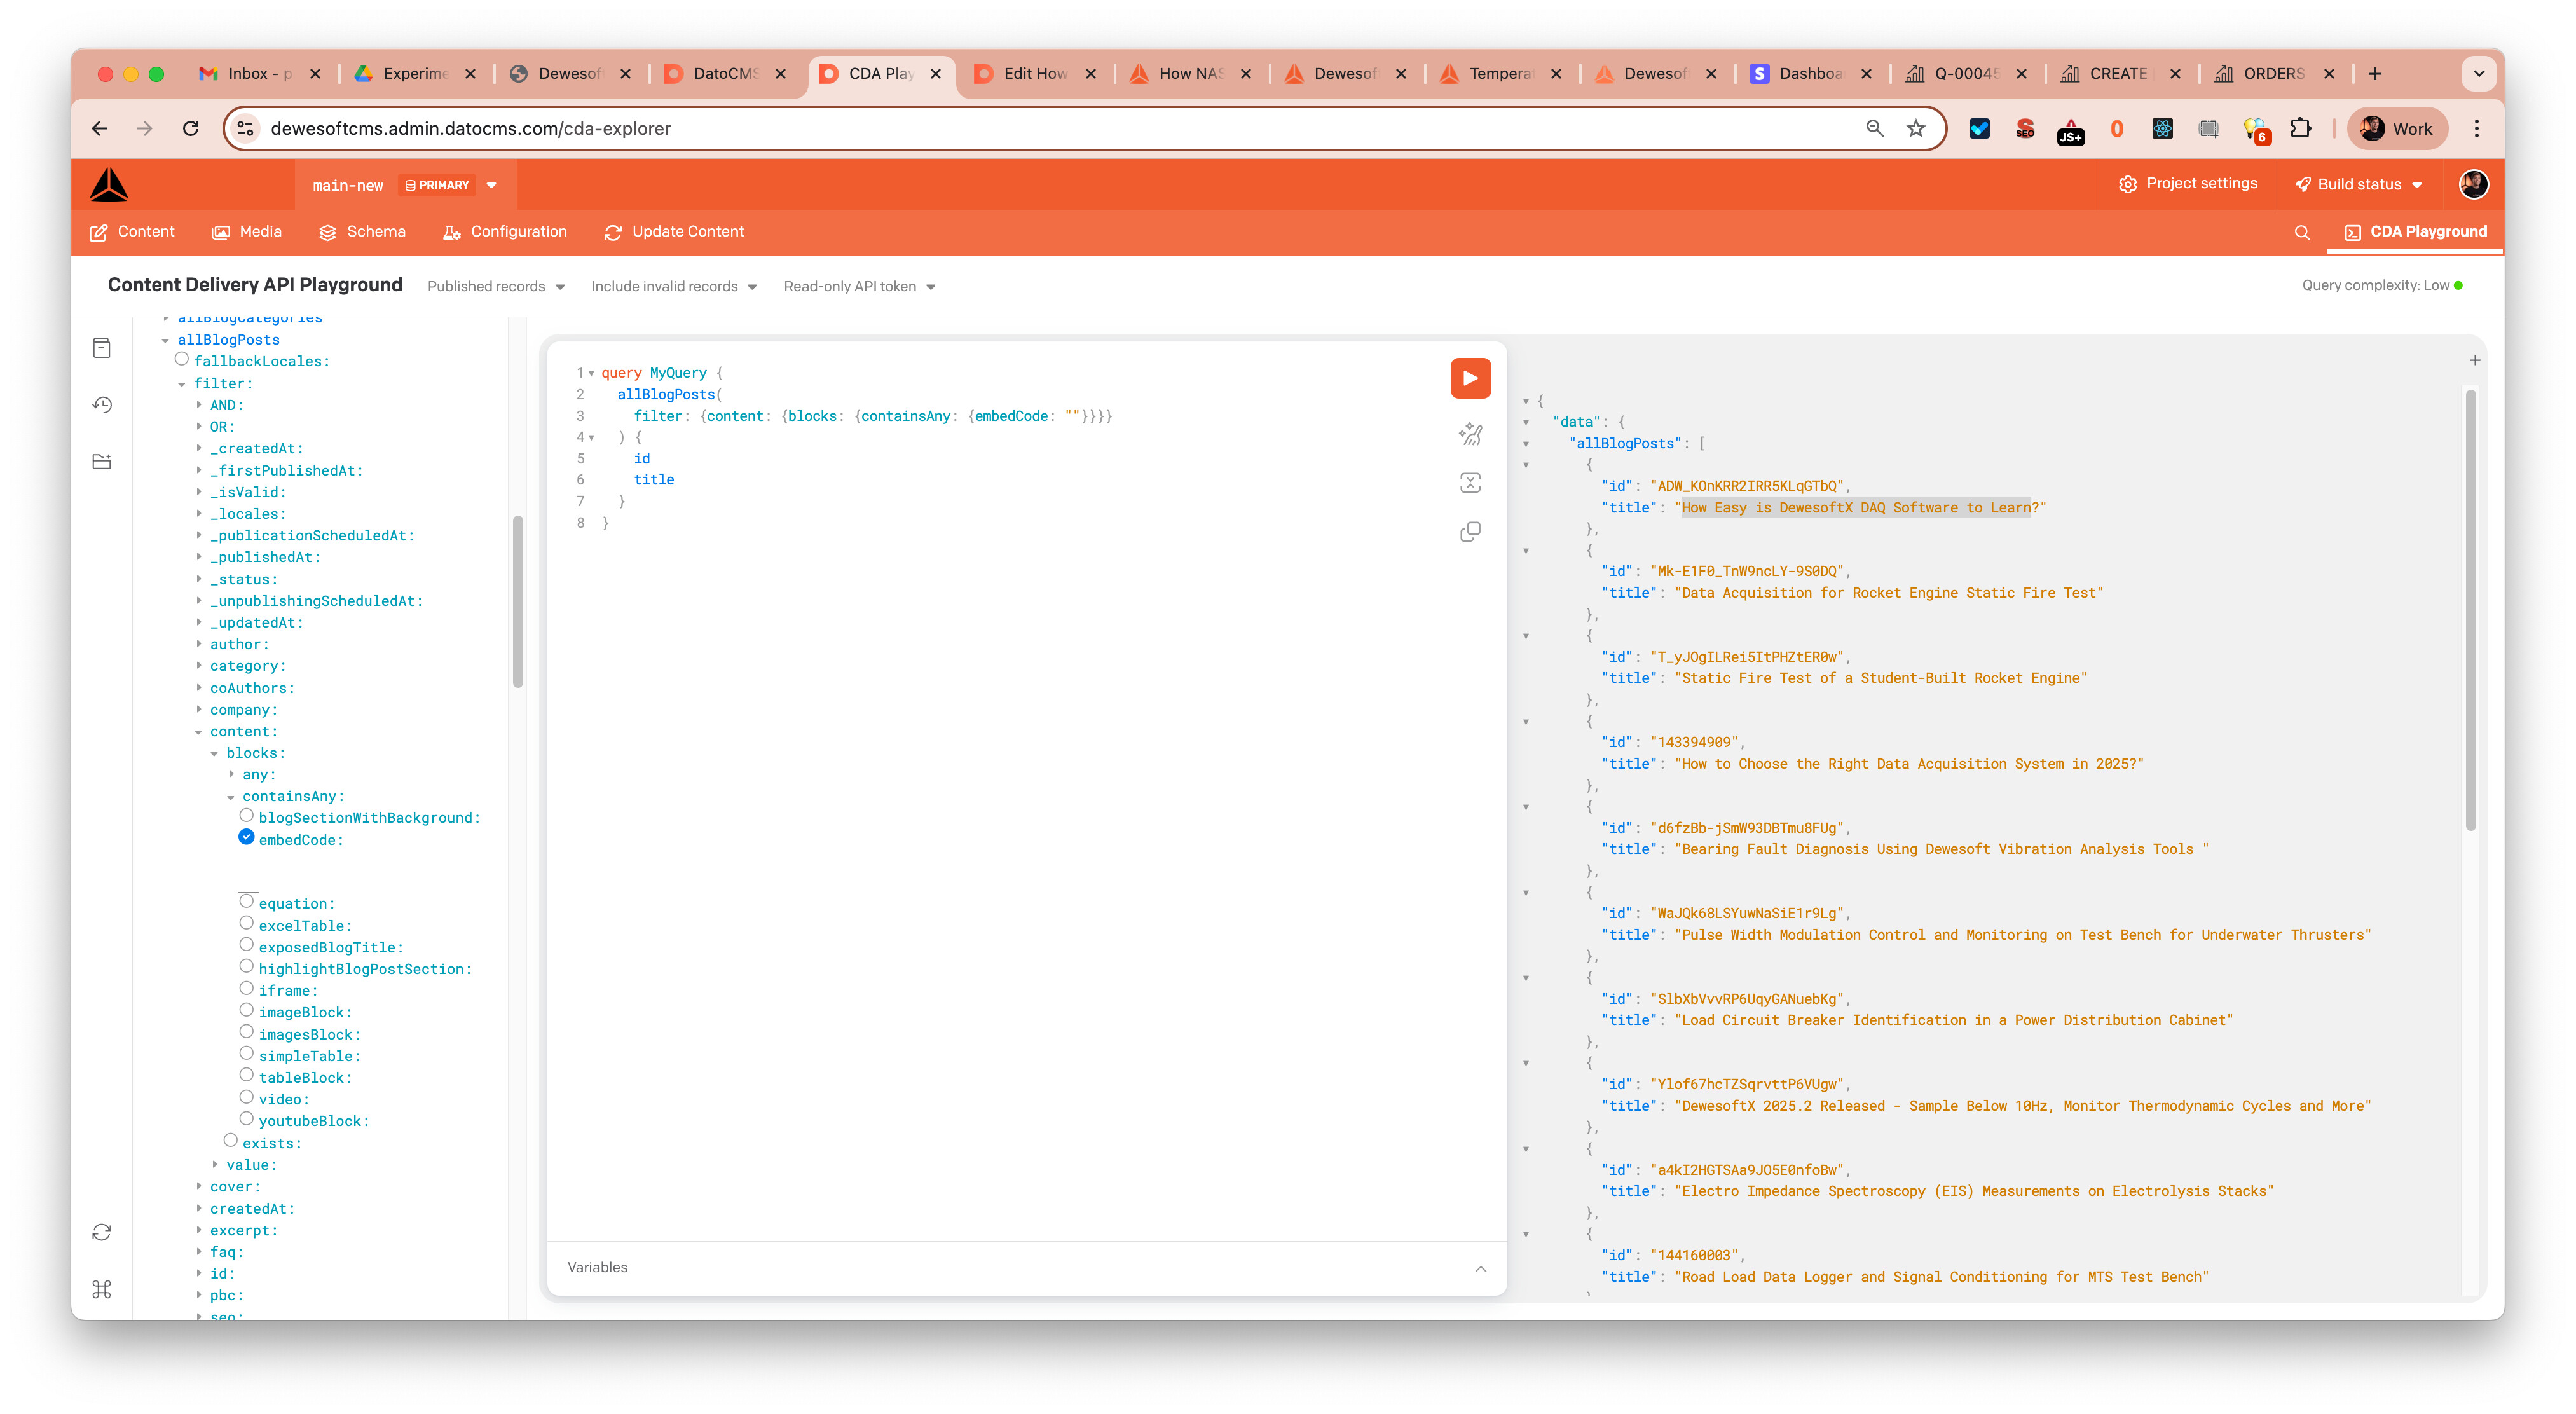The image size is (2576, 1414).
Task: Open the Published records dropdown
Action: [x=496, y=286]
